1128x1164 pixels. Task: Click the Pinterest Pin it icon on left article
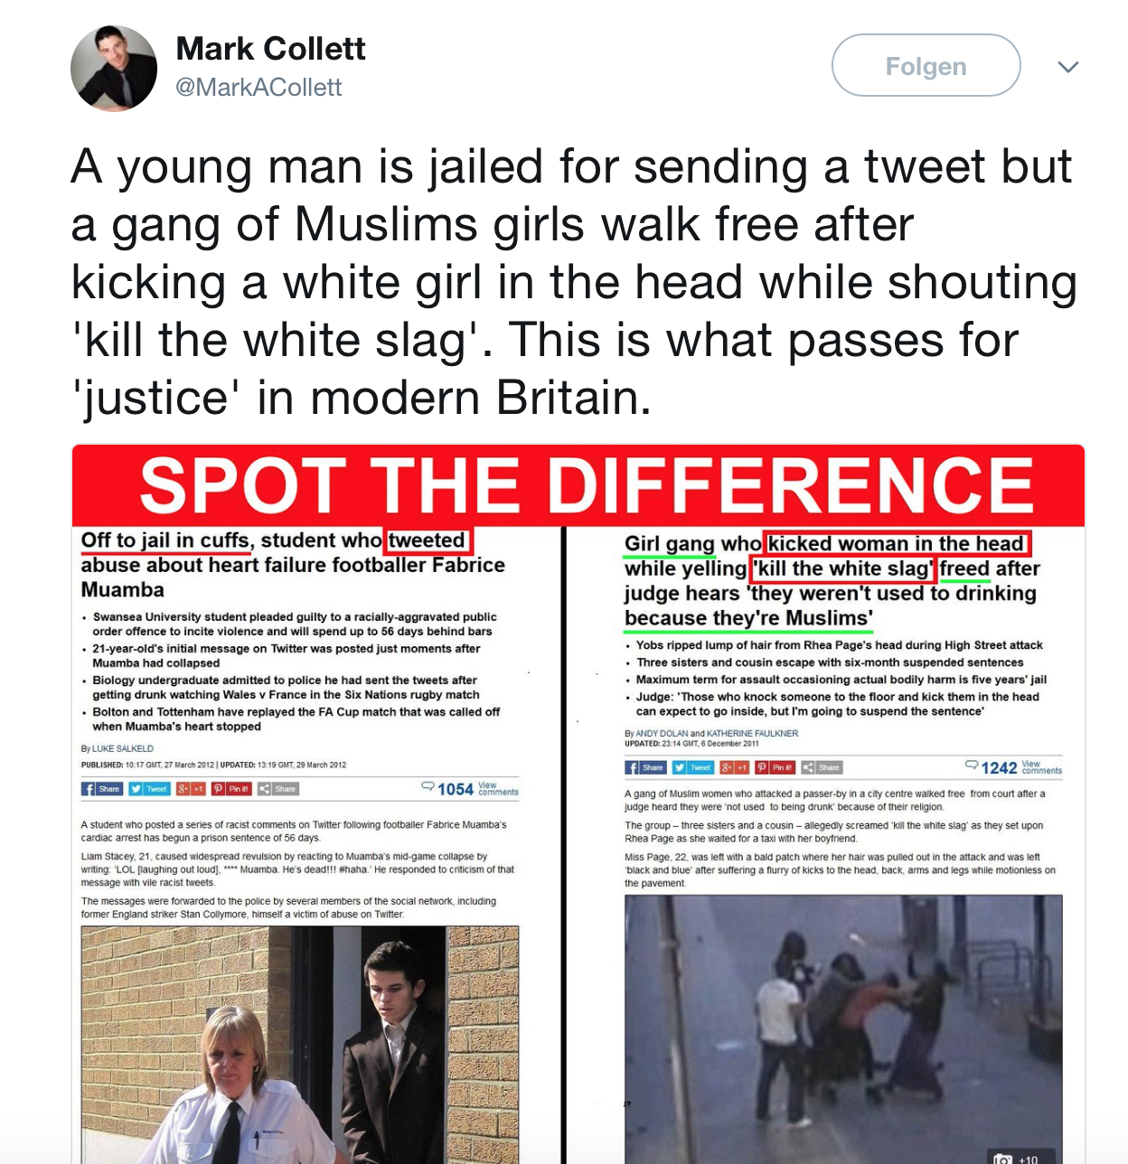[x=231, y=789]
